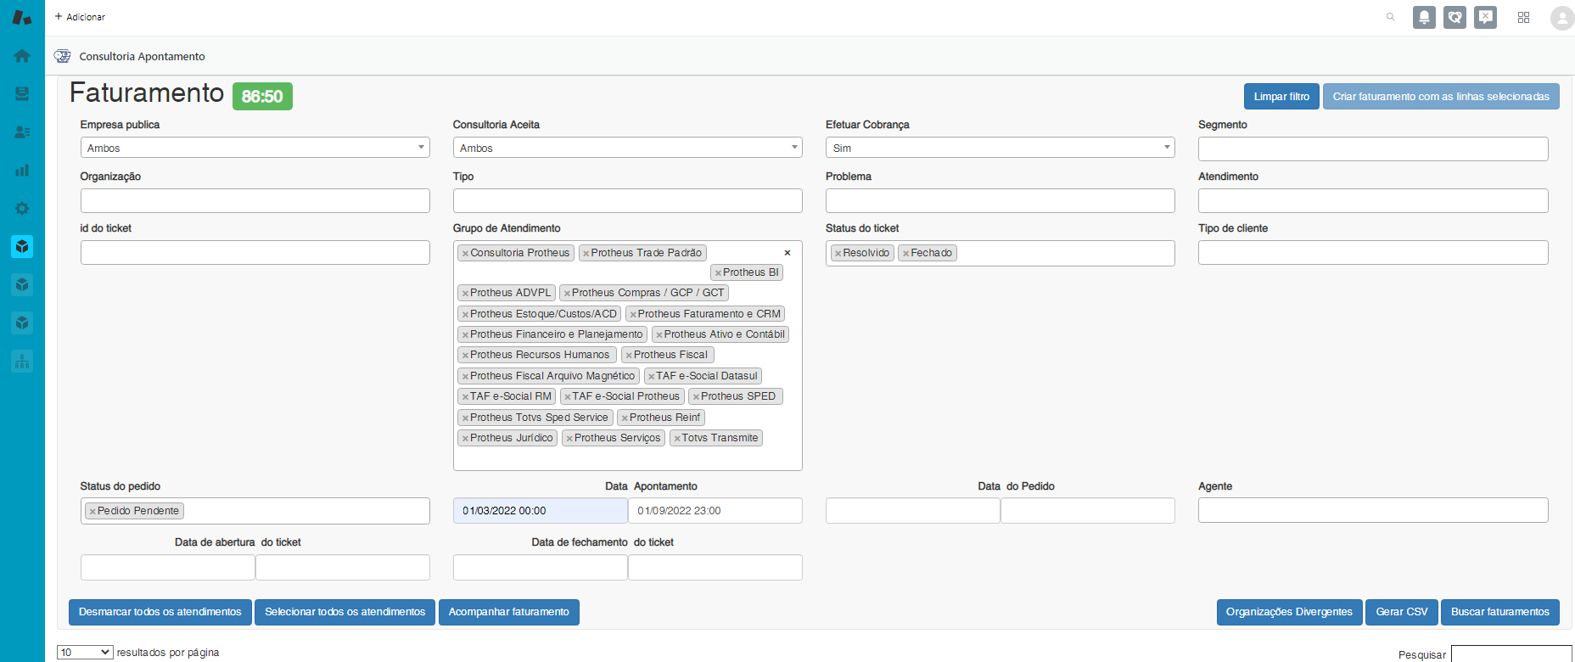The image size is (1575, 662).
Task: Click the Limpar filtro button
Action: (x=1281, y=97)
